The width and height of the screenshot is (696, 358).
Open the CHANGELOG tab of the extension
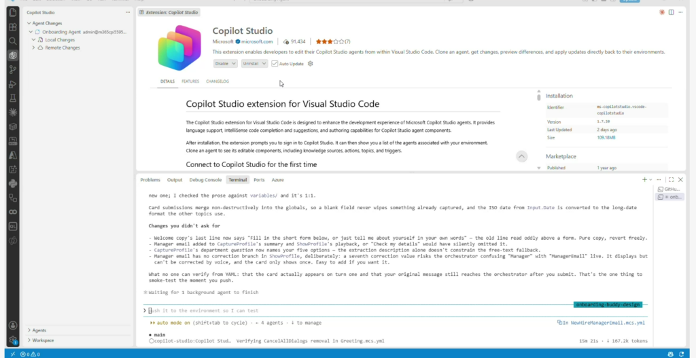[217, 82]
